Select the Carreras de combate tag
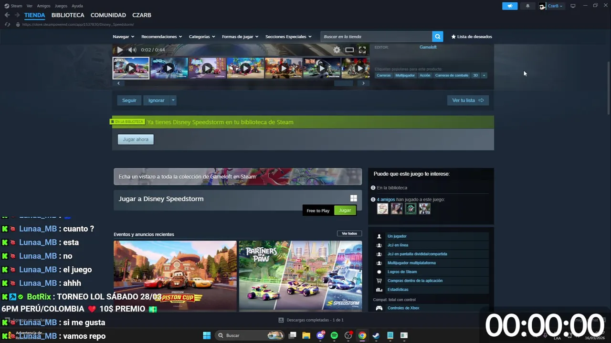The height and width of the screenshot is (343, 611). 452,75
